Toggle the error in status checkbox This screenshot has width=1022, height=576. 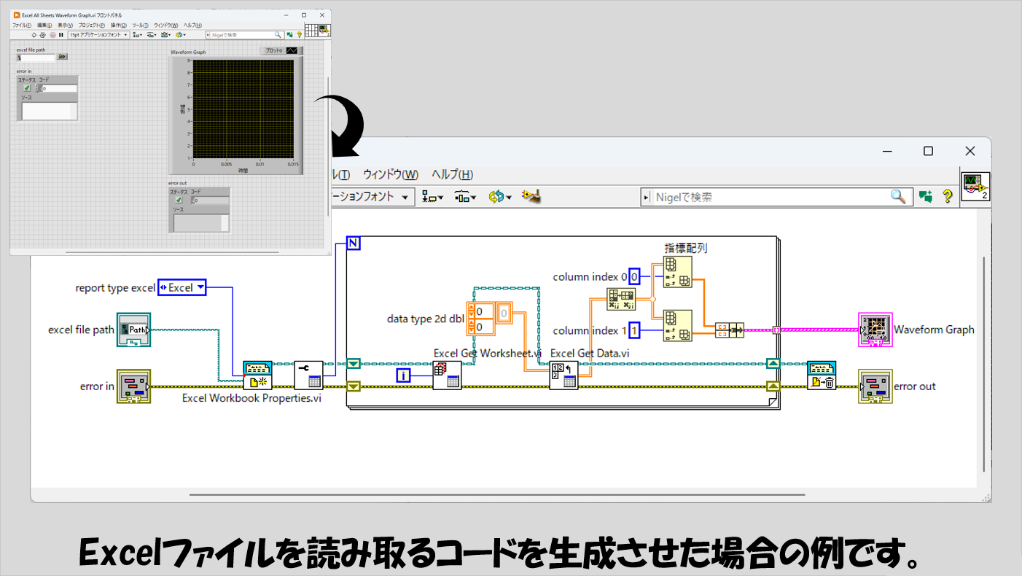tap(27, 88)
